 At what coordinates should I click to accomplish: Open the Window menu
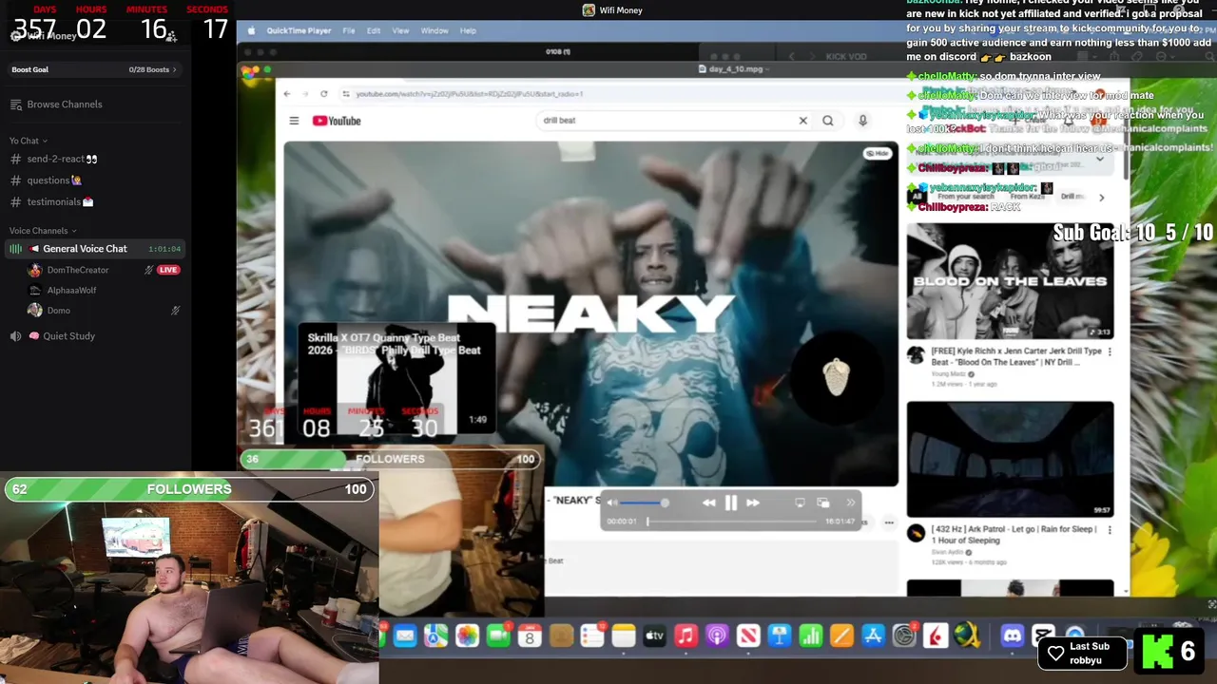tap(435, 30)
